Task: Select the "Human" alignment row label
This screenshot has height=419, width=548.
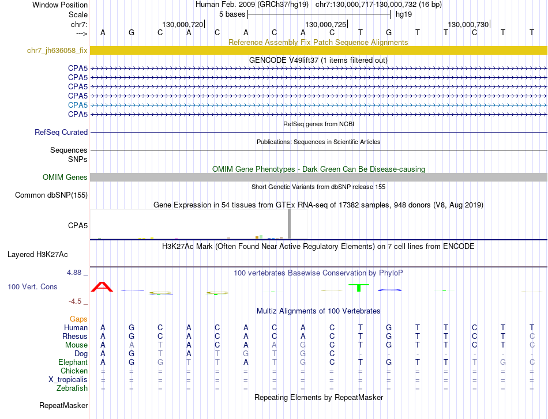Action: (76, 327)
